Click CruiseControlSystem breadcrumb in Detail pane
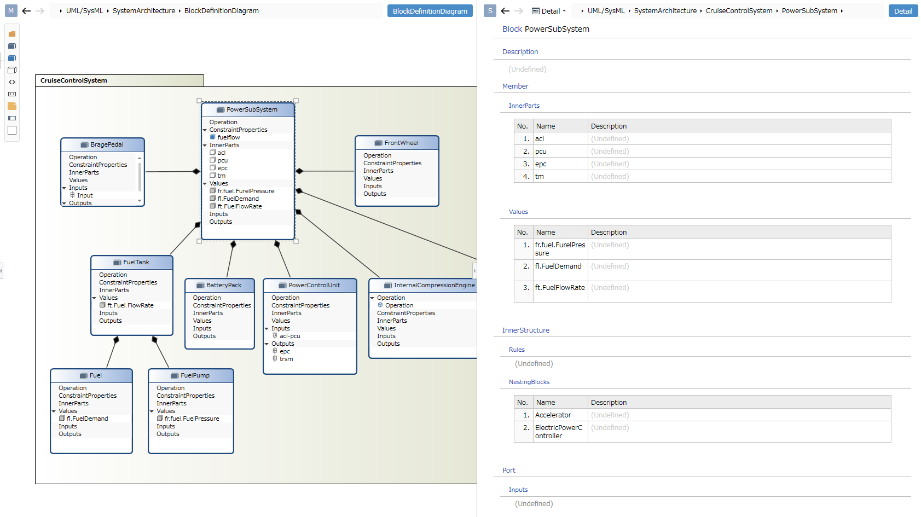The width and height of the screenshot is (921, 517). (739, 10)
